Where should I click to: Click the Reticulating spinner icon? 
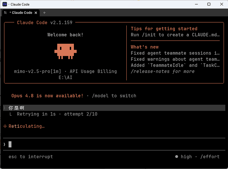(5, 126)
